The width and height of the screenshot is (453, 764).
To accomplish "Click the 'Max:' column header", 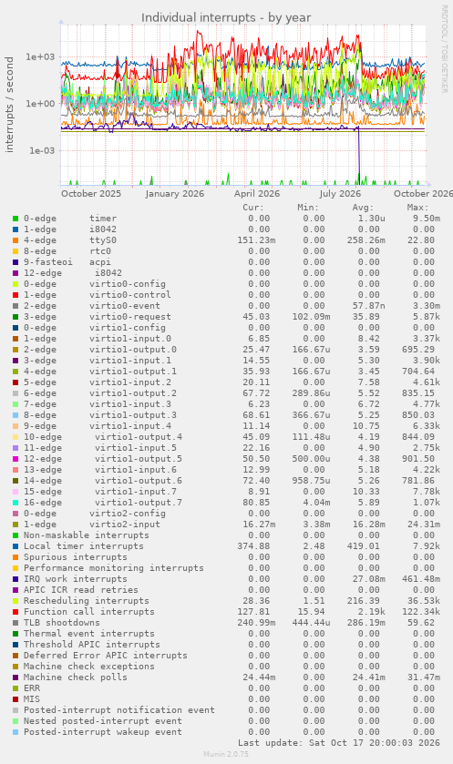I will pos(417,208).
